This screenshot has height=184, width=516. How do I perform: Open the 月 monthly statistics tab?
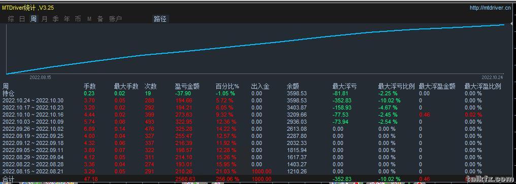pyautogui.click(x=44, y=19)
